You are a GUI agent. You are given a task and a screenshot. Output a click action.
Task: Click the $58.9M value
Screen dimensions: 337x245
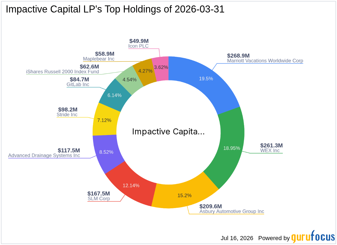click(105, 54)
